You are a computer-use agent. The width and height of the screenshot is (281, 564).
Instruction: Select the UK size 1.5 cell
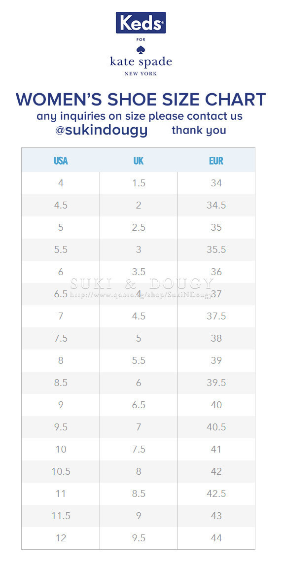(x=139, y=183)
